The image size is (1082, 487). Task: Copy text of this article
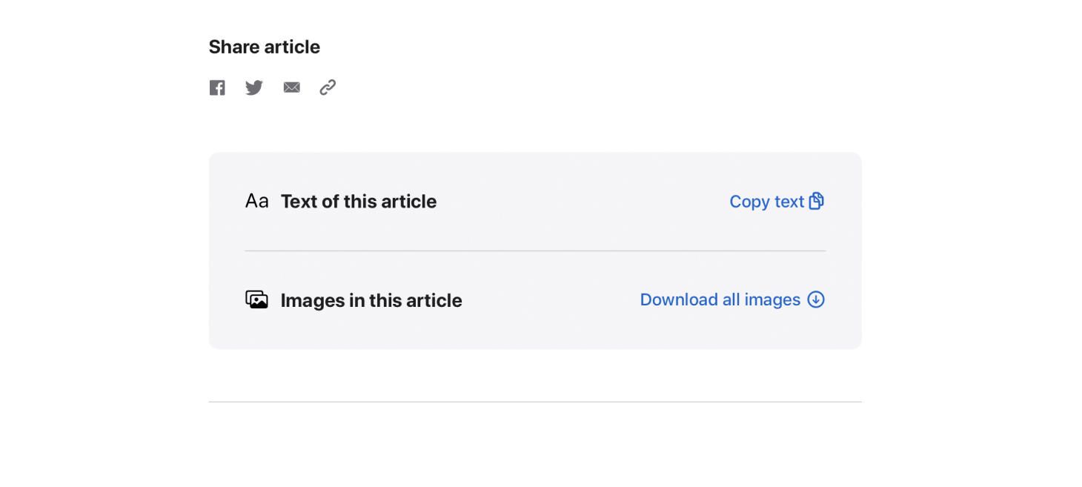(777, 202)
